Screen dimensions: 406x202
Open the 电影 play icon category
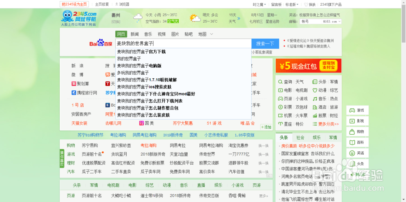coord(281,90)
